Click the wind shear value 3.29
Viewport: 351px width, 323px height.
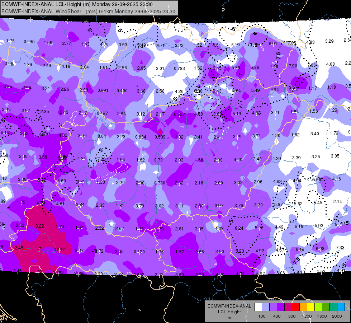pyautogui.click(x=329, y=41)
